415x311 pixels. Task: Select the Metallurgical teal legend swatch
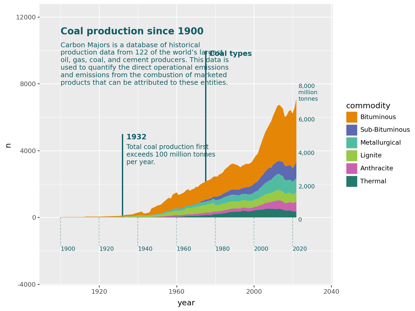point(352,143)
